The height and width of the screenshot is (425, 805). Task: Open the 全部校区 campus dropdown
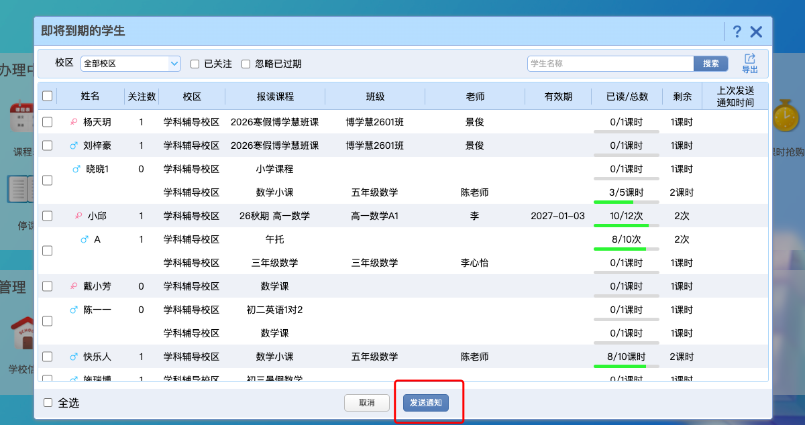point(131,64)
